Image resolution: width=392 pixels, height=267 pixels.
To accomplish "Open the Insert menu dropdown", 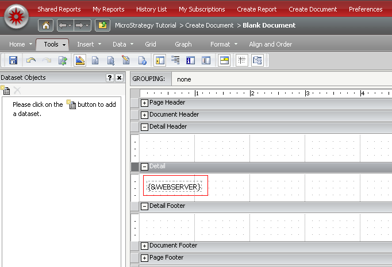I will (89, 44).
